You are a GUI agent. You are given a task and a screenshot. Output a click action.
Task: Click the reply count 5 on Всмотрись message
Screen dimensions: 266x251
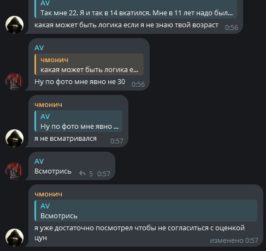pos(91,174)
